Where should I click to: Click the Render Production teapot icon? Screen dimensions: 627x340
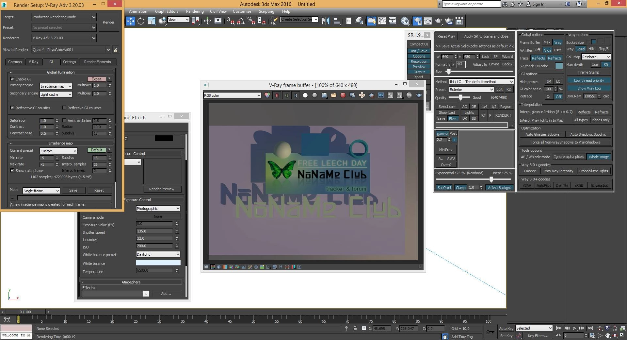coord(438,21)
